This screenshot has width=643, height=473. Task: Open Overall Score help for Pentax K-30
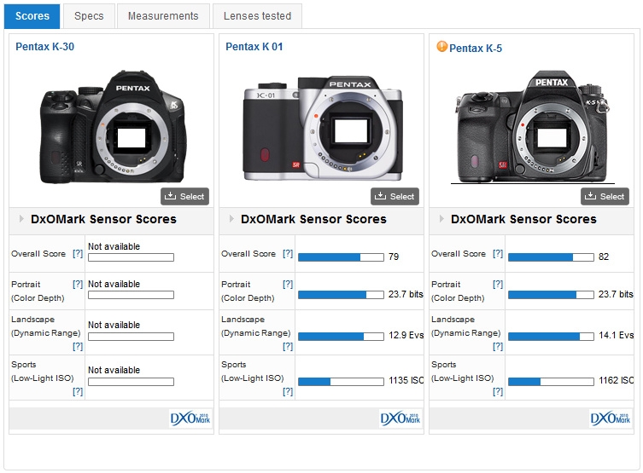click(x=78, y=254)
